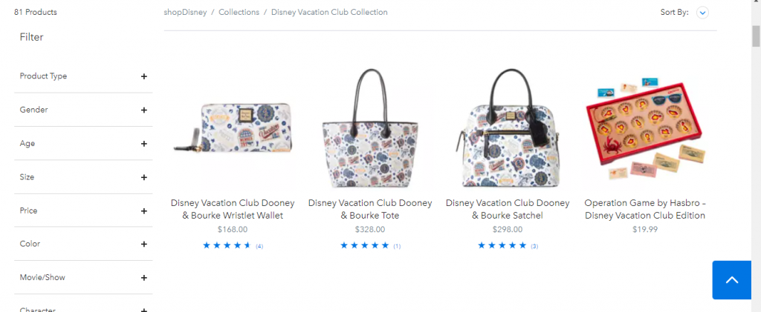761x312 pixels.
Task: Open Operation Game by Hasbro thumbnail
Action: (x=645, y=128)
